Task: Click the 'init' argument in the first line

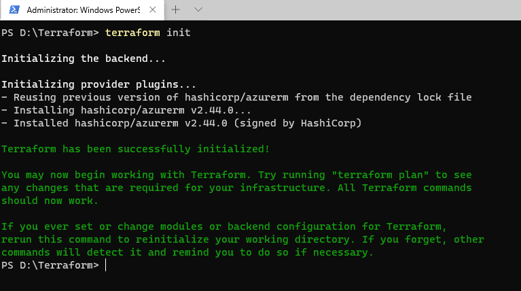Action: click(x=179, y=33)
